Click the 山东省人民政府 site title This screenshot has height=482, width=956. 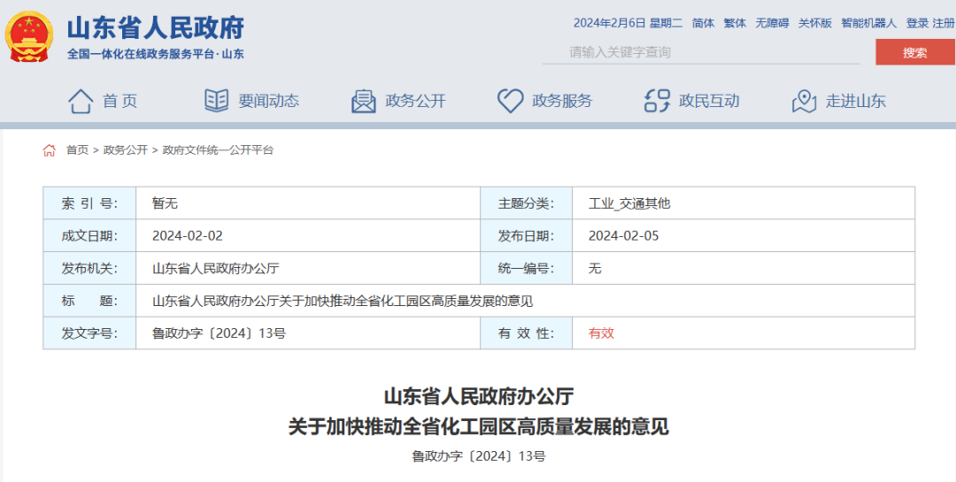pyautogui.click(x=156, y=27)
